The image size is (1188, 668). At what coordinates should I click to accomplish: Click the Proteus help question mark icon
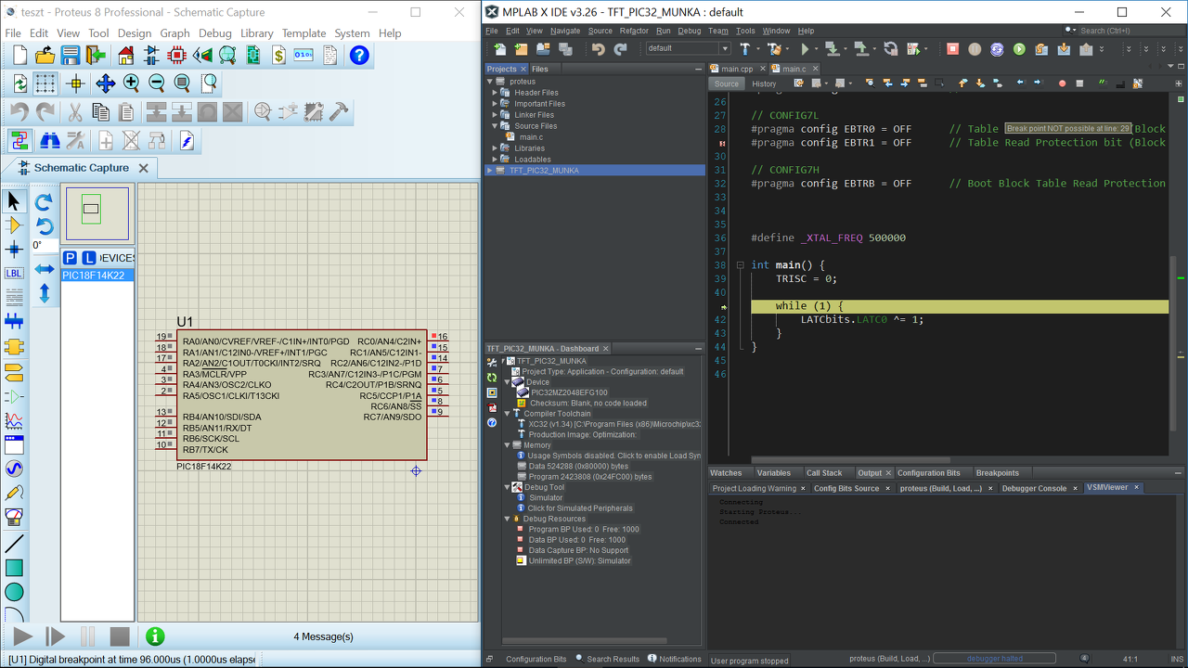coord(359,56)
